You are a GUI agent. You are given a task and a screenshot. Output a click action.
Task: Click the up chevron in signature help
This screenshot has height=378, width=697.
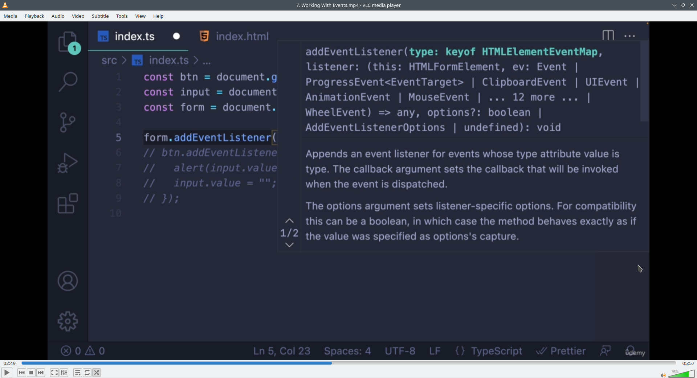click(289, 221)
